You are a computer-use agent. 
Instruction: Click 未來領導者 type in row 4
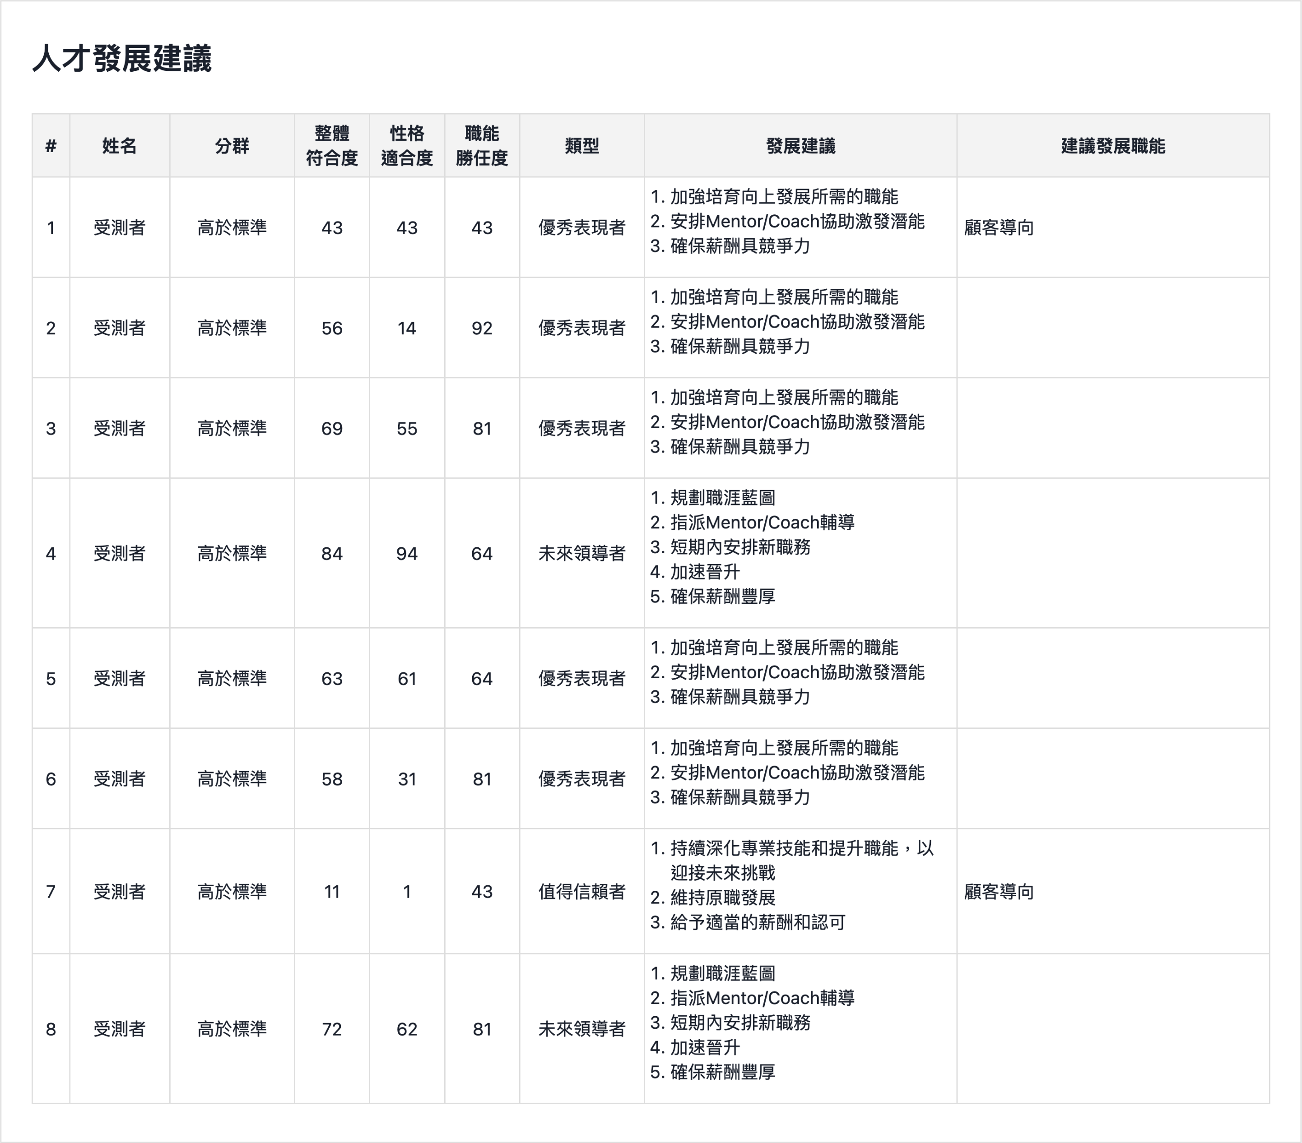click(x=582, y=553)
